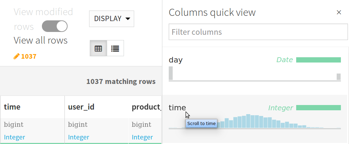Open the DISPLAY dropdown menu
This screenshot has height=144, width=349.
112,19
